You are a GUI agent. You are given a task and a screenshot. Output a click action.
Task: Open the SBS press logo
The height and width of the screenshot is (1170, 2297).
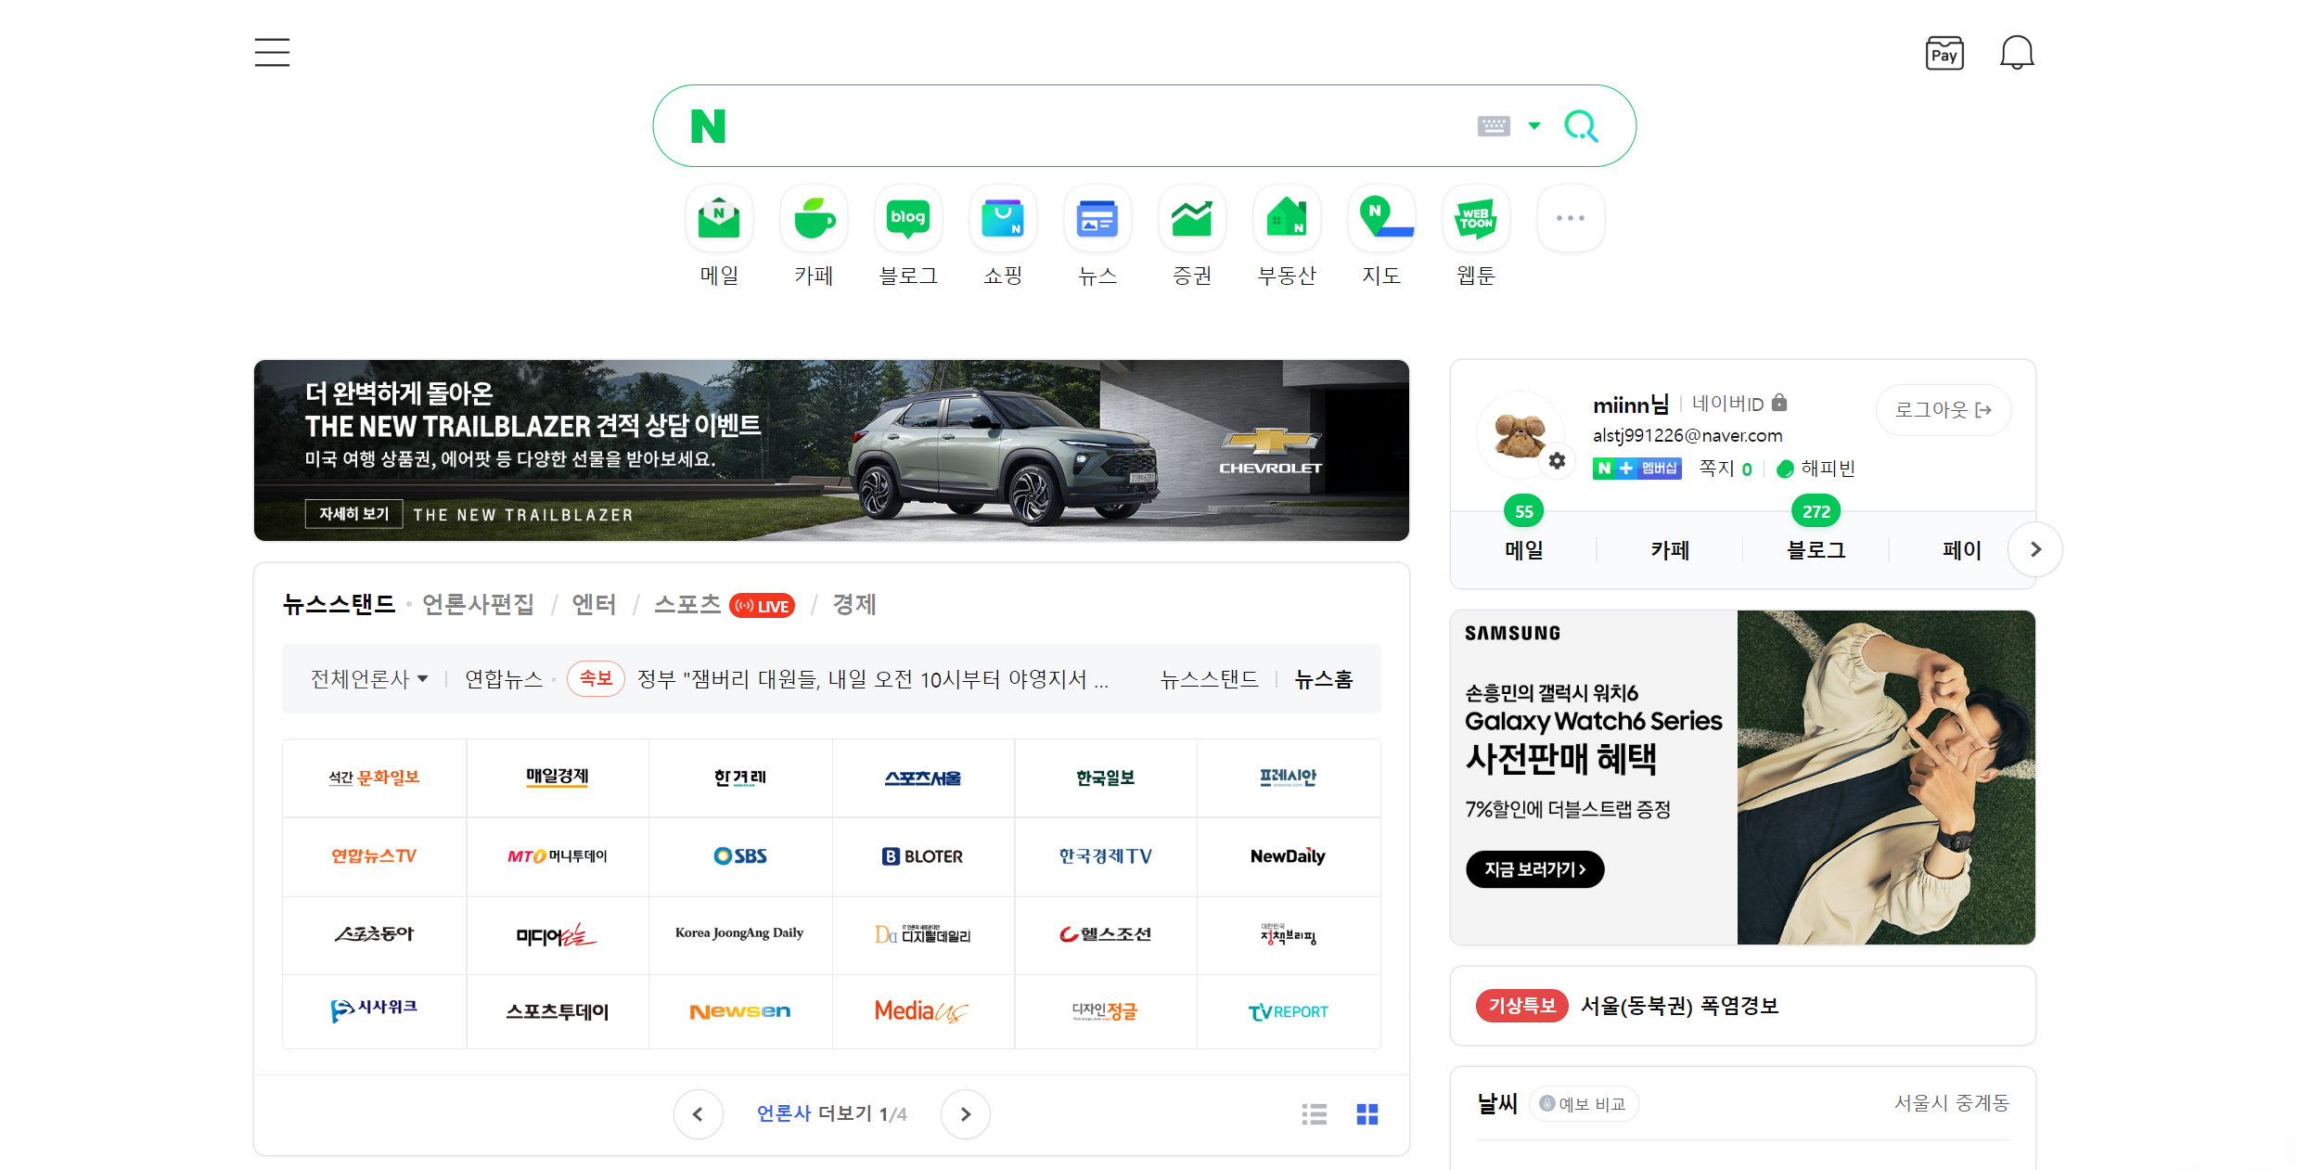click(x=739, y=856)
